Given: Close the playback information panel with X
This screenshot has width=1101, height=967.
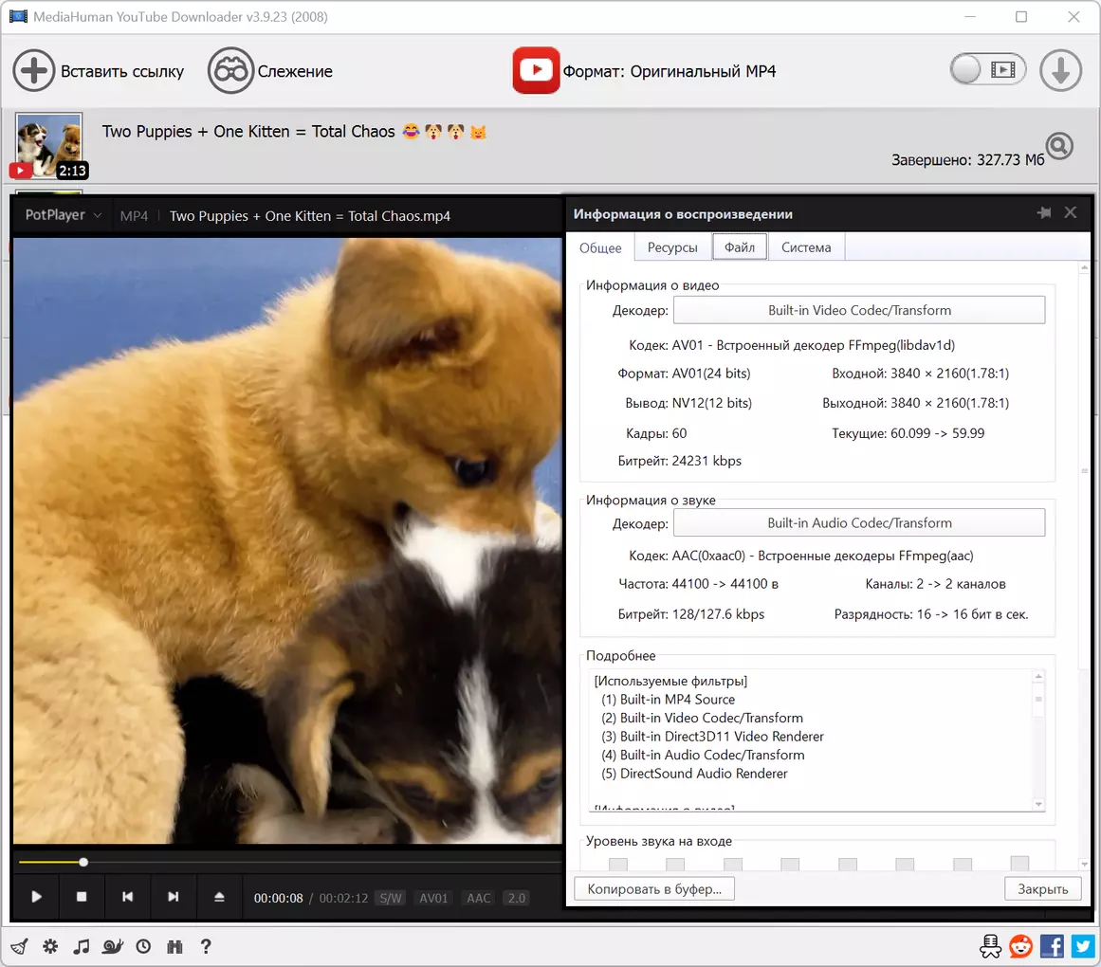Looking at the screenshot, I should click(x=1070, y=212).
